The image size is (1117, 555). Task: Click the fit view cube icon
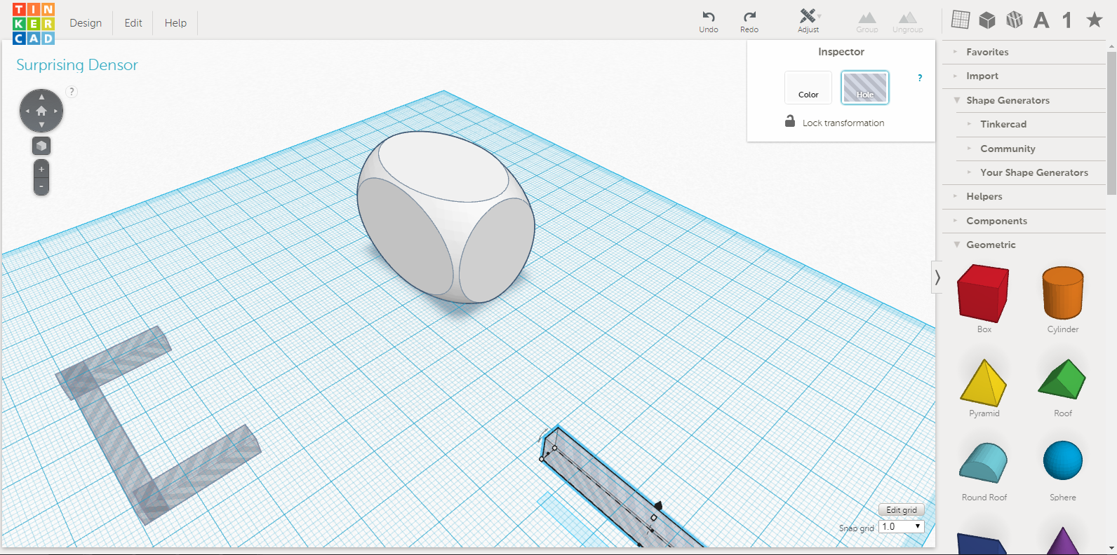pos(41,146)
